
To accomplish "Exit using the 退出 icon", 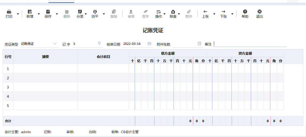I will point(260,12).
